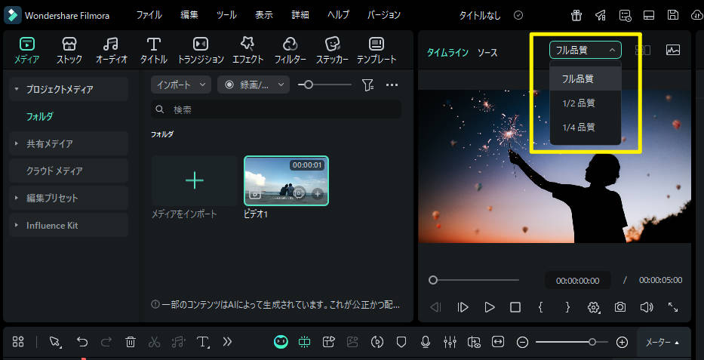This screenshot has height=360, width=704.
Task: Open the ファイル menu
Action: [149, 15]
